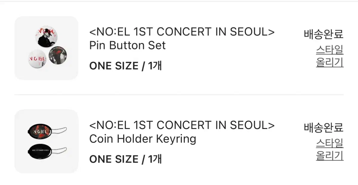Click 배송완료 status of Coin Holder Keyring
This screenshot has height=185, width=358.
pyautogui.click(x=324, y=128)
